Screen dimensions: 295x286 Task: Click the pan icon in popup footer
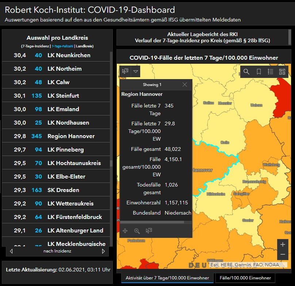[125, 231]
